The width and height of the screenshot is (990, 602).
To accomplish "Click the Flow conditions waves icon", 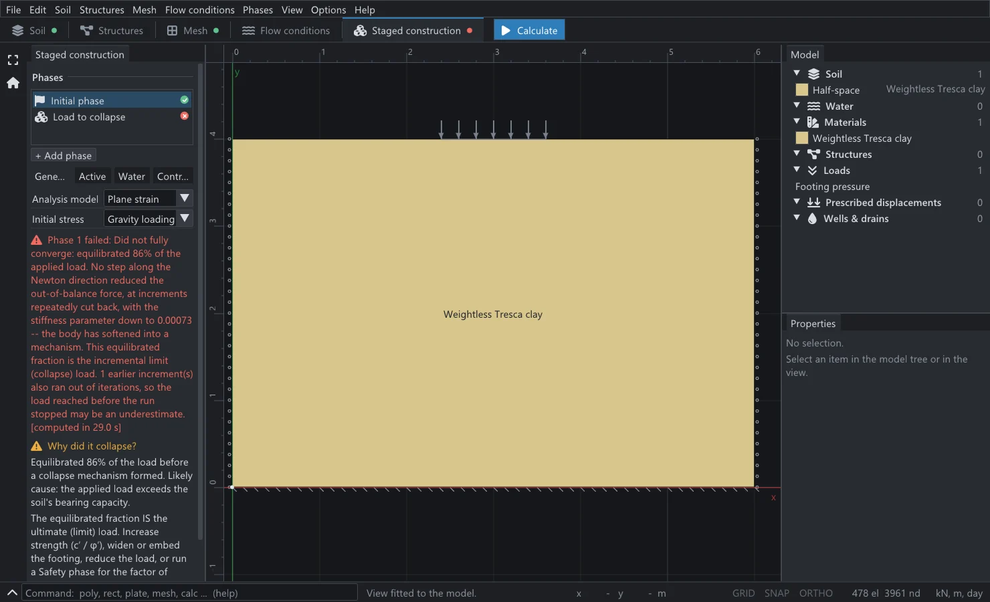I will pyautogui.click(x=248, y=31).
